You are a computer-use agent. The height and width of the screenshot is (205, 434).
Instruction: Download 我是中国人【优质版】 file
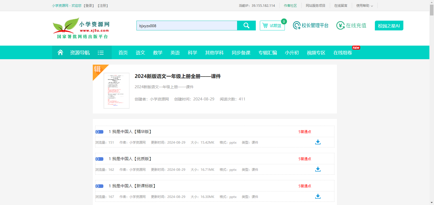tap(318, 169)
